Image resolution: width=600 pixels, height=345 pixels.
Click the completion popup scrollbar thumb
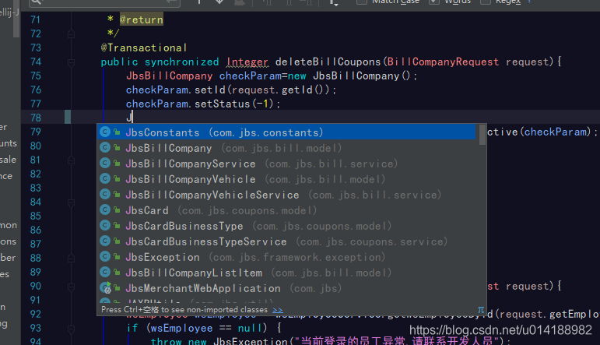482,135
